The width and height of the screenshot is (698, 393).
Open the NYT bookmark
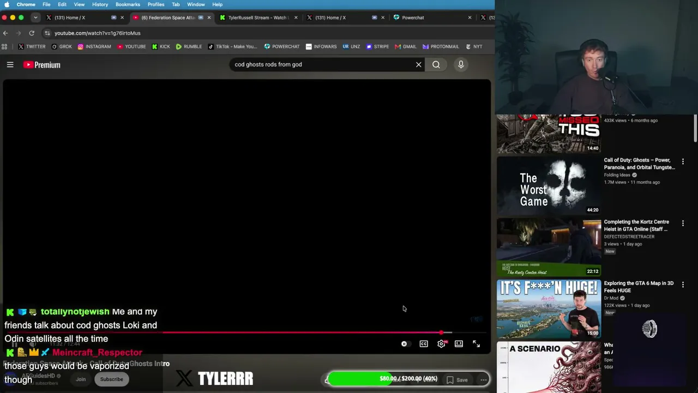474,46
